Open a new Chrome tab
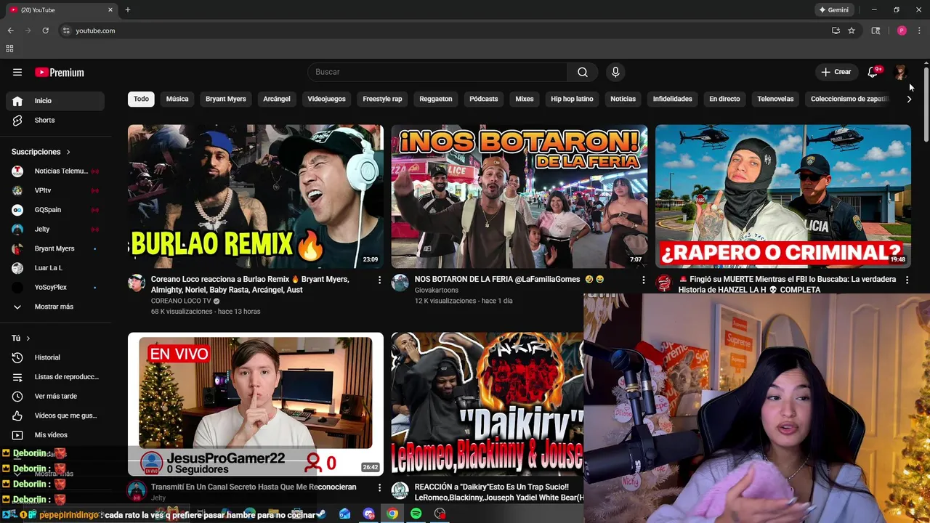The height and width of the screenshot is (523, 930). [128, 10]
